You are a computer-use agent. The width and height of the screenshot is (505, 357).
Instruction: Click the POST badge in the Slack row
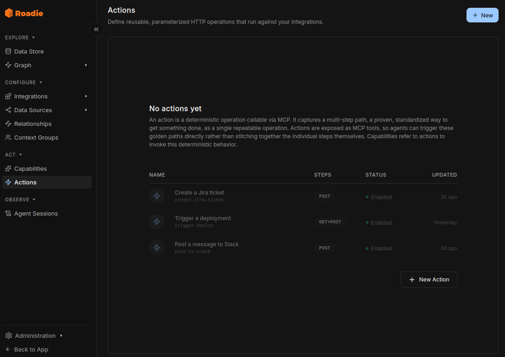pyautogui.click(x=324, y=248)
